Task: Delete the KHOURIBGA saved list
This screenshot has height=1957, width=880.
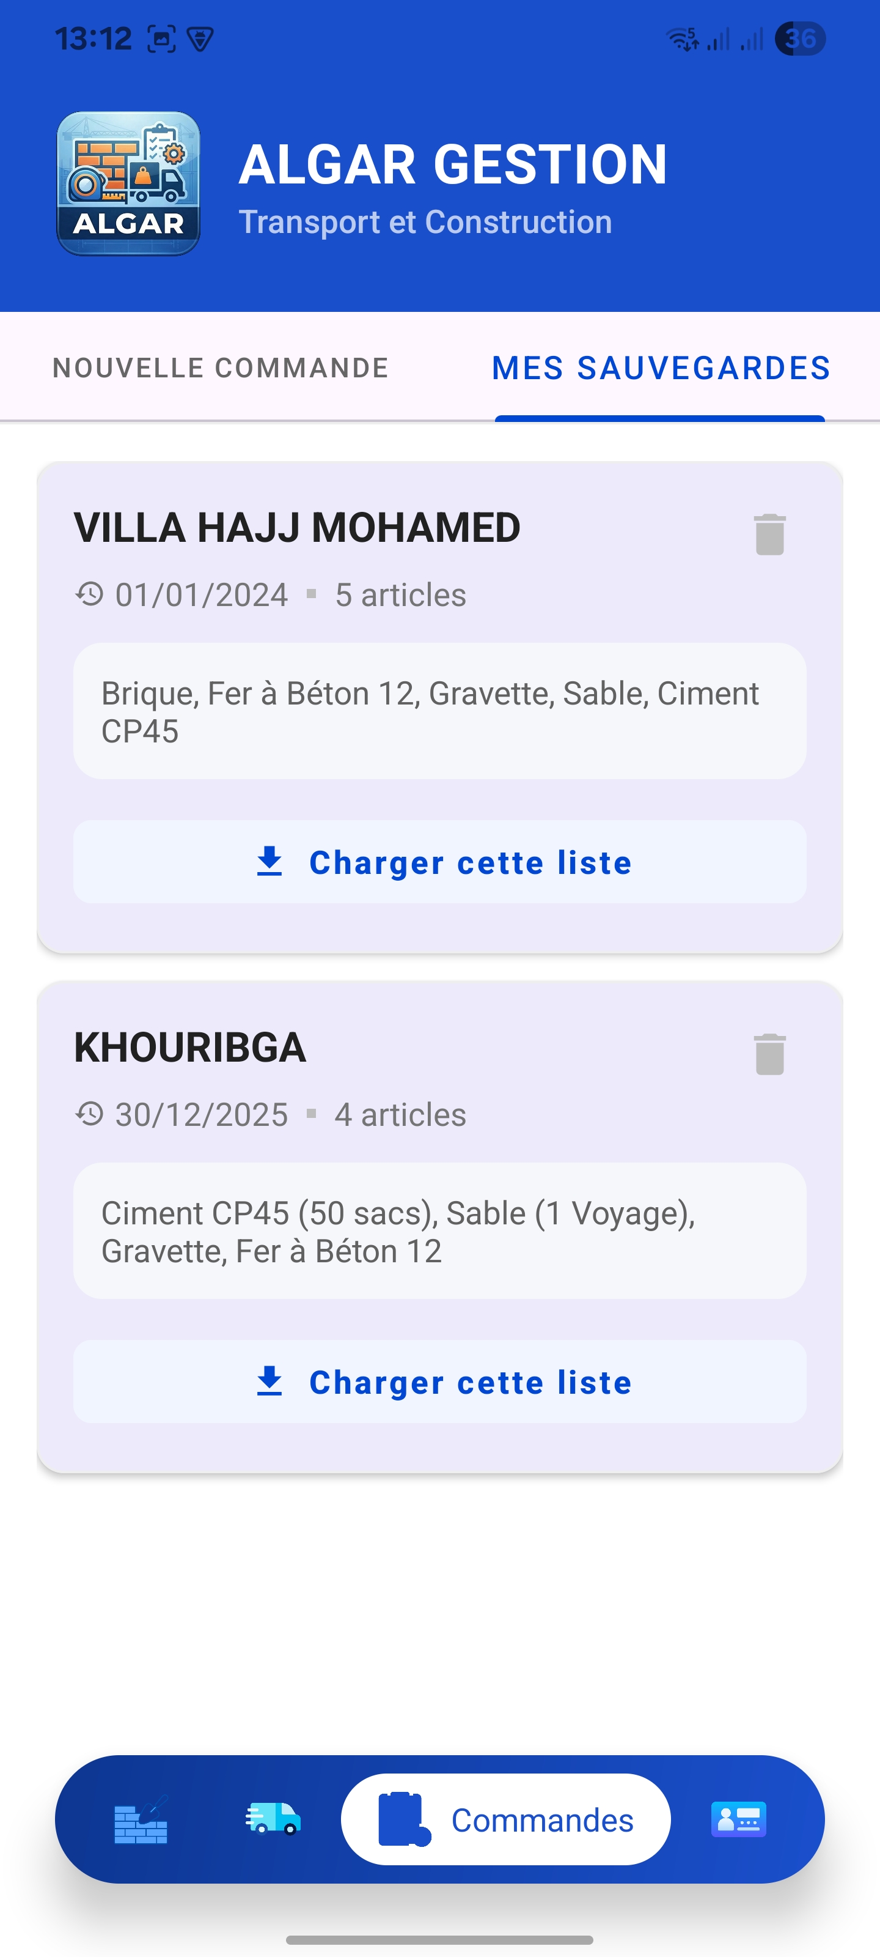Action: click(769, 1054)
